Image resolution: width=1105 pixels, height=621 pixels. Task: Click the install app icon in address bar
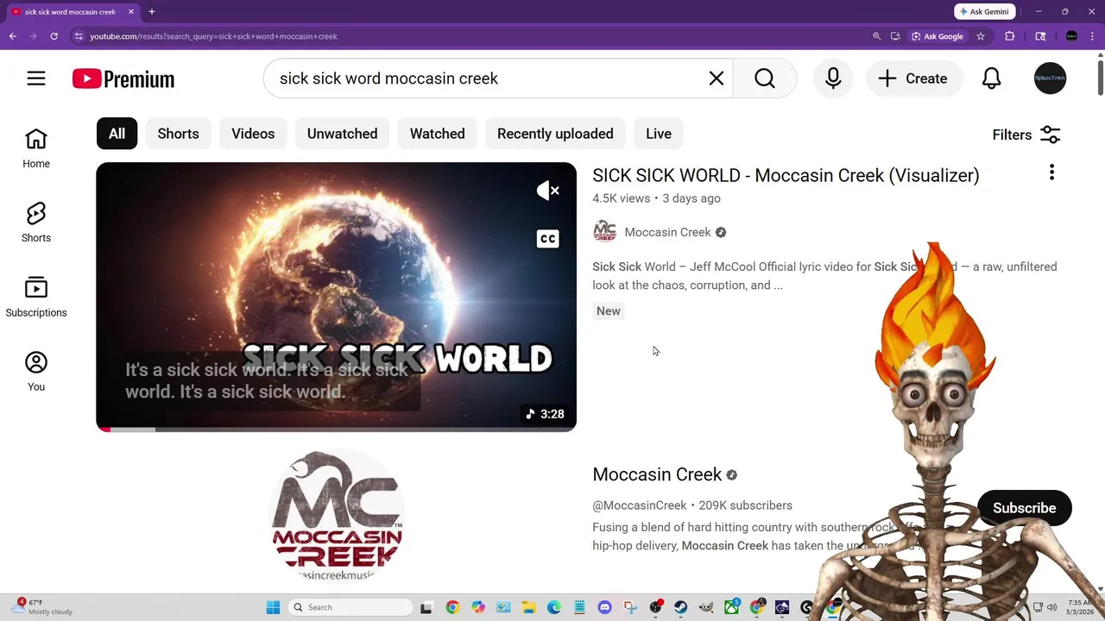click(x=895, y=36)
